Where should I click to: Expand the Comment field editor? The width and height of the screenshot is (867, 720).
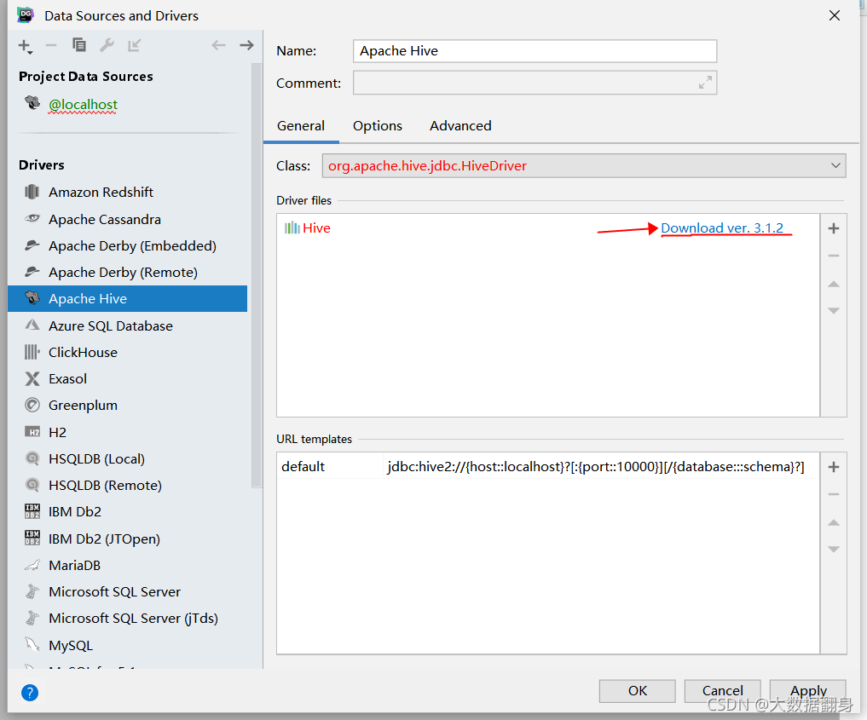click(705, 83)
